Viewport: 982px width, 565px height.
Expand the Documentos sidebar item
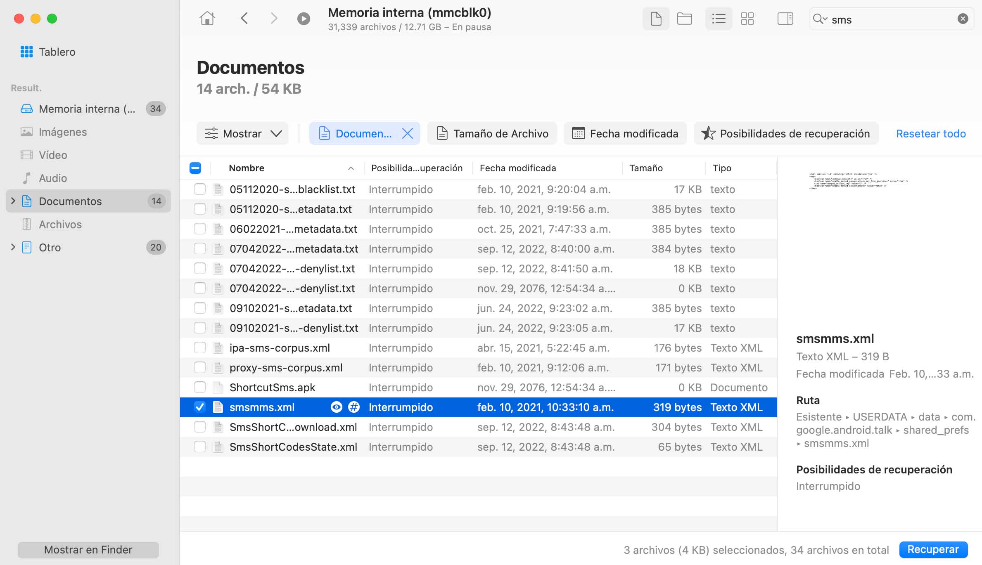13,201
